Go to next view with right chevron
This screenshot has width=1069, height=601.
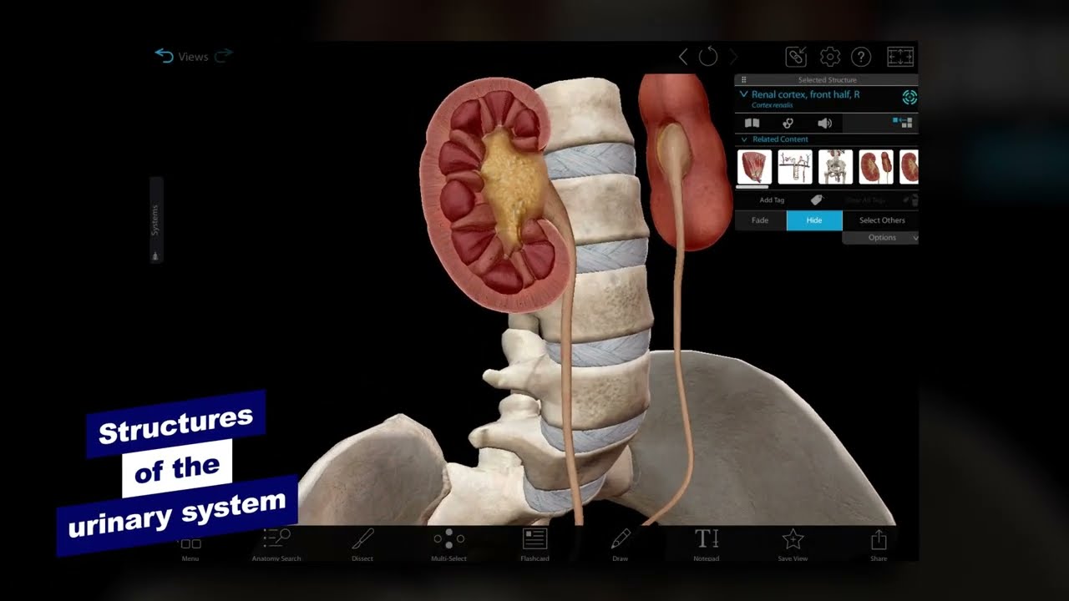(x=733, y=57)
